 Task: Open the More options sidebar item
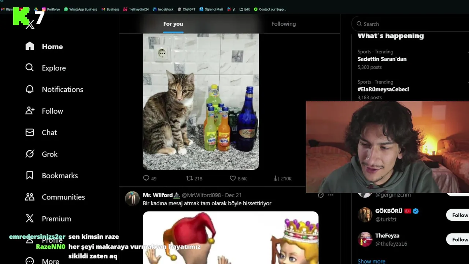point(42,261)
